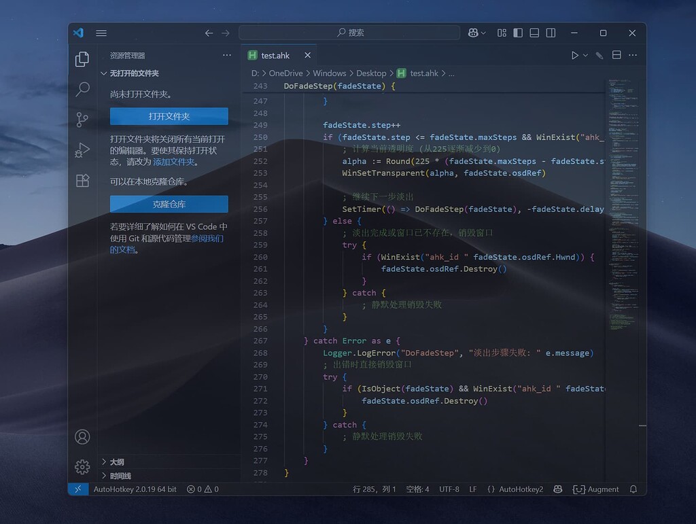Open Customize Layout icon
696x524 pixels.
pyautogui.click(x=502, y=33)
